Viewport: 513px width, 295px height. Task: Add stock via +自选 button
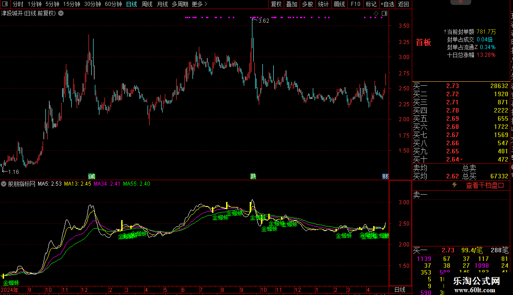click(387, 4)
